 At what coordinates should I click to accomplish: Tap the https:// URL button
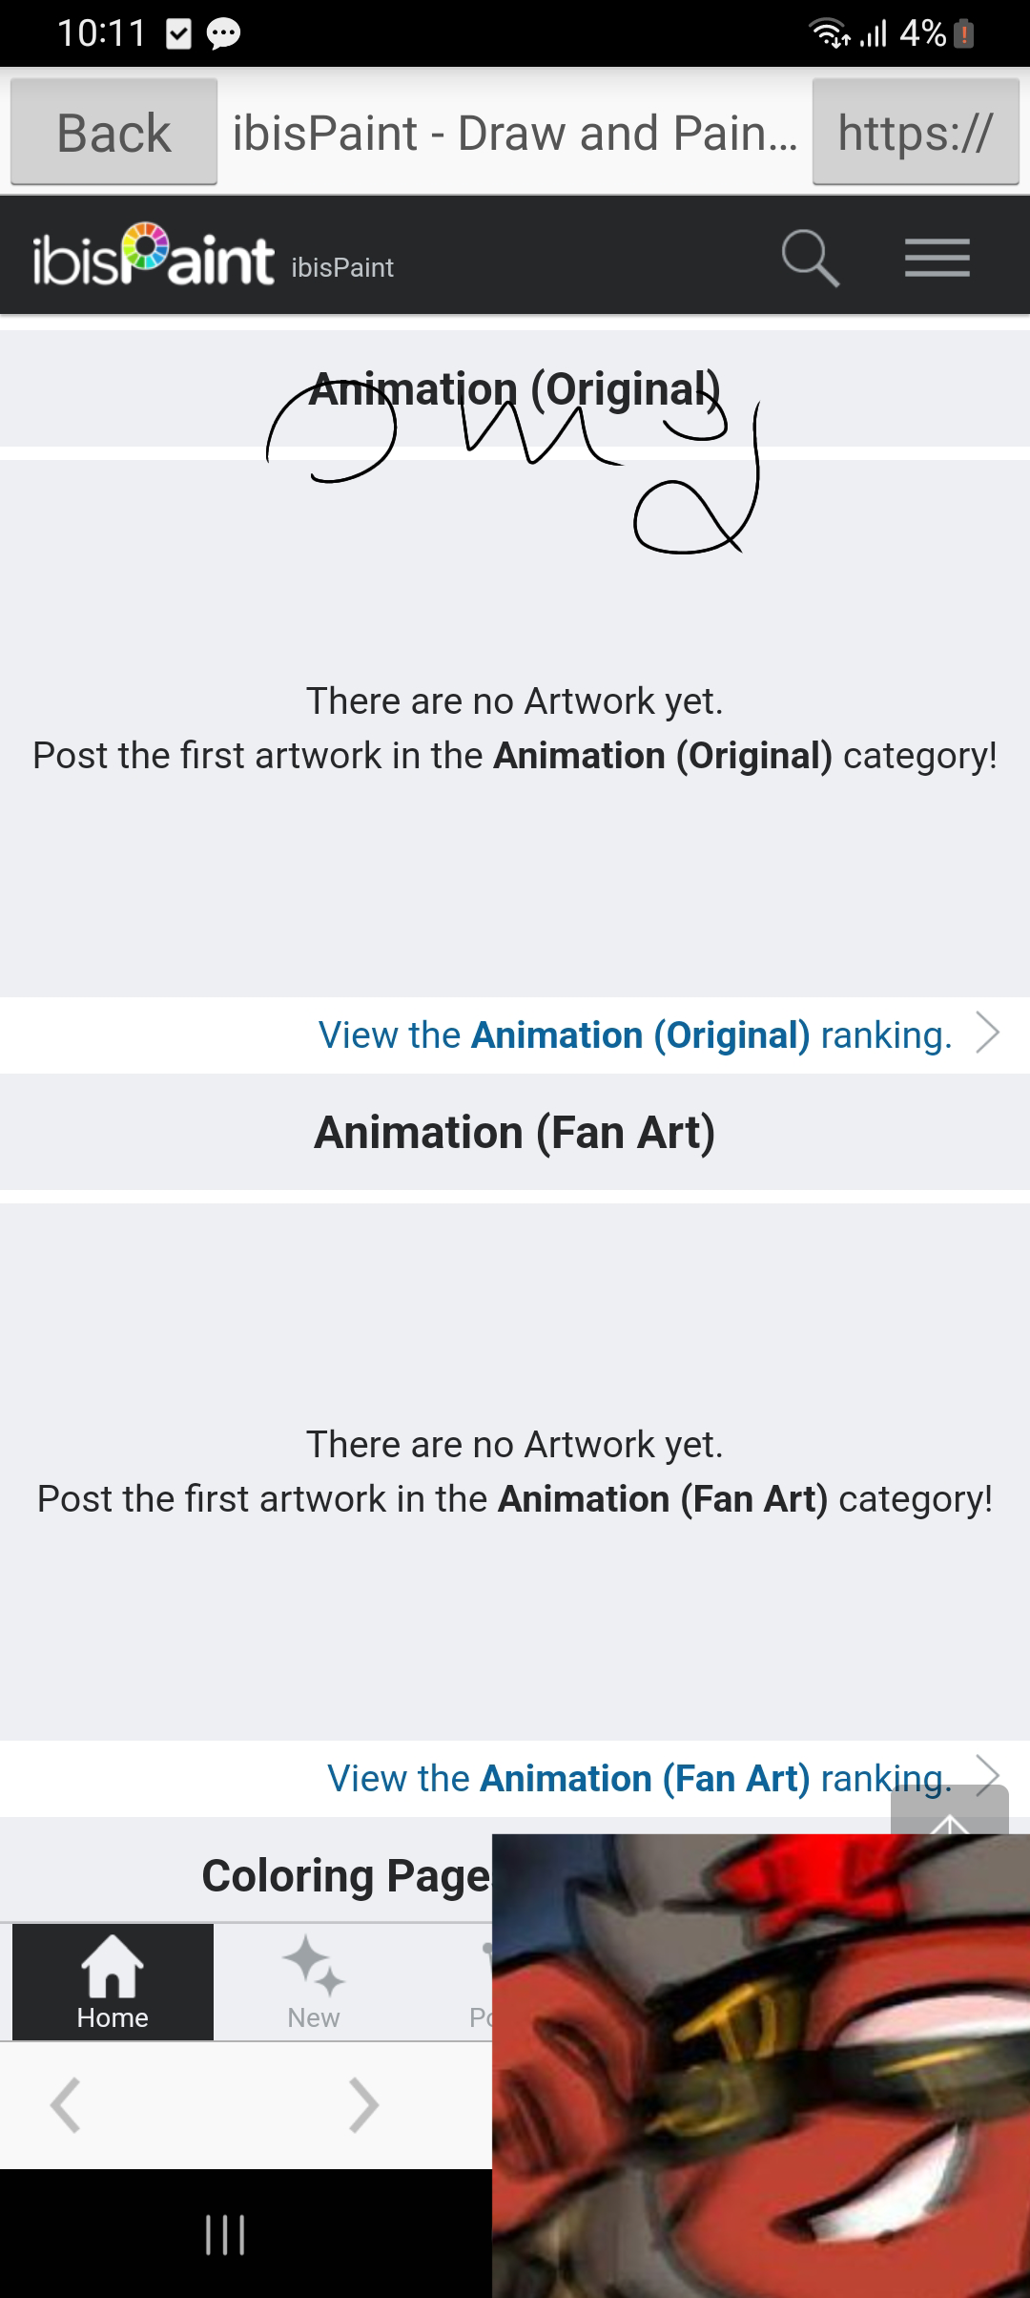tap(916, 133)
